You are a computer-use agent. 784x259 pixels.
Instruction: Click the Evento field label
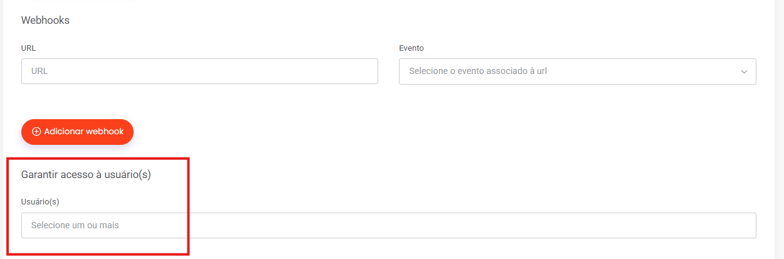click(411, 48)
